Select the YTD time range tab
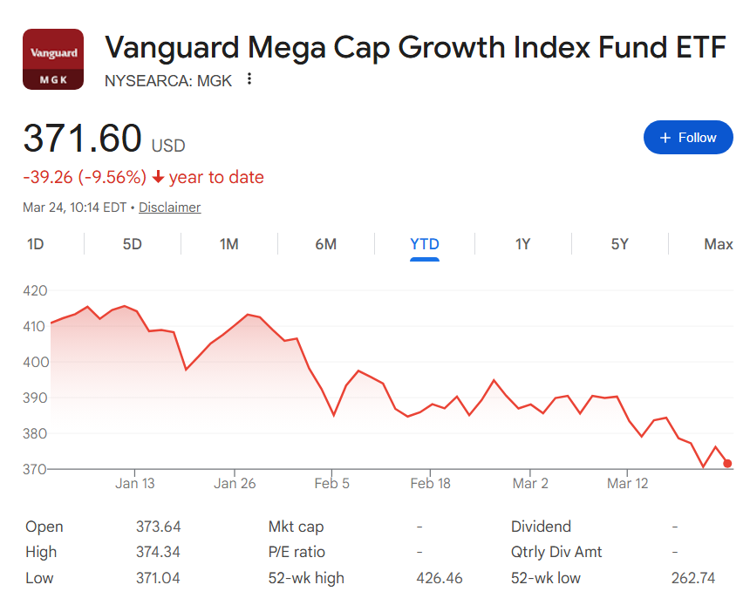Screen dimensions: 750x612 point(425,244)
